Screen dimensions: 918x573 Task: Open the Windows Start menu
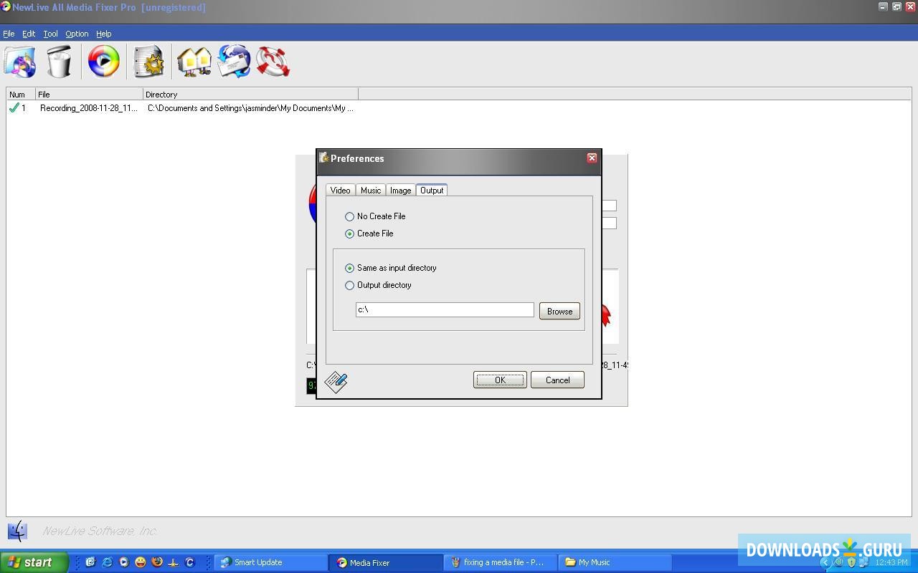(34, 562)
